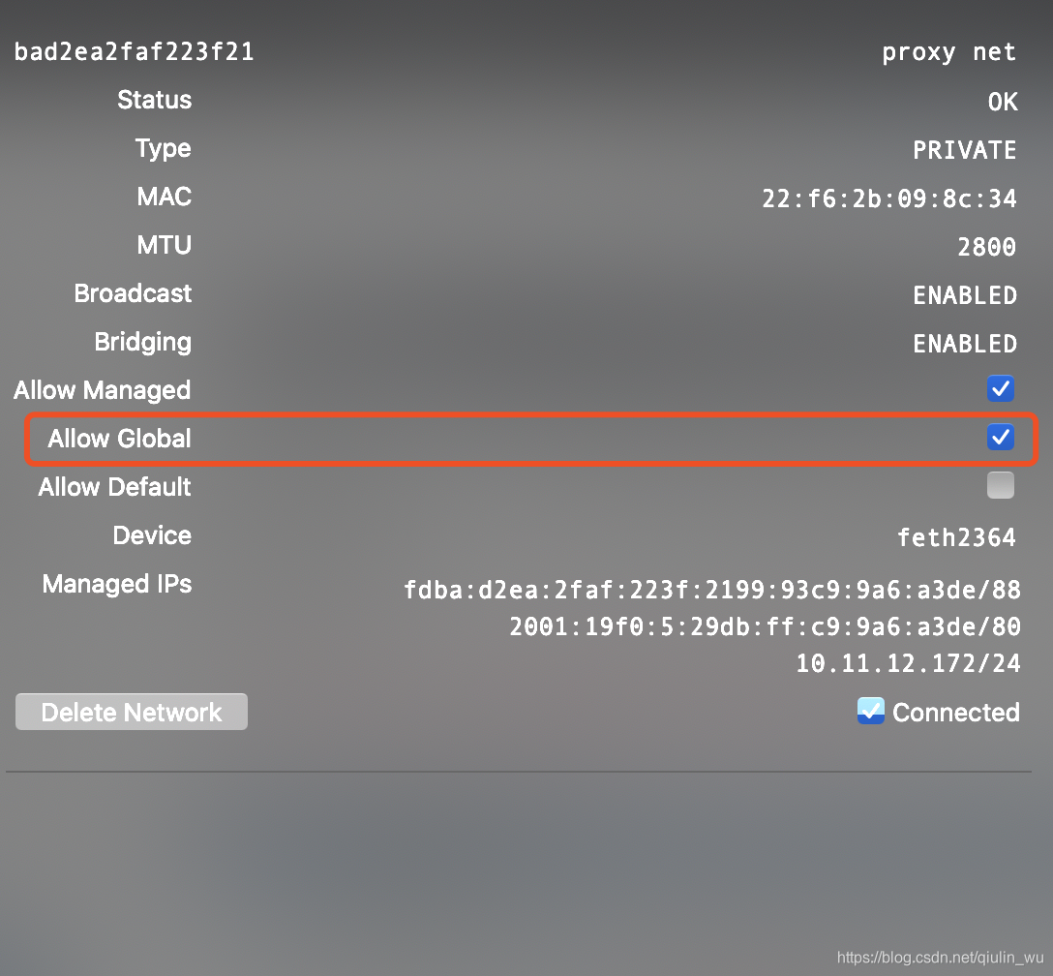Click the Managed IPs label

[117, 585]
